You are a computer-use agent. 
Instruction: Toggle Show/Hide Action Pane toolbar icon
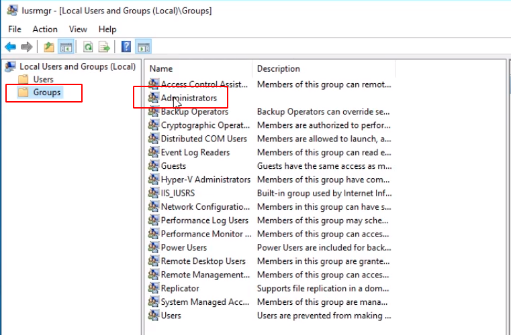pos(143,47)
